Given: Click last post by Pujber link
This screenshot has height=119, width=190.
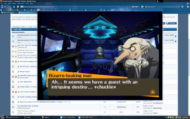Looking at the screenshot, I should point(155,113).
